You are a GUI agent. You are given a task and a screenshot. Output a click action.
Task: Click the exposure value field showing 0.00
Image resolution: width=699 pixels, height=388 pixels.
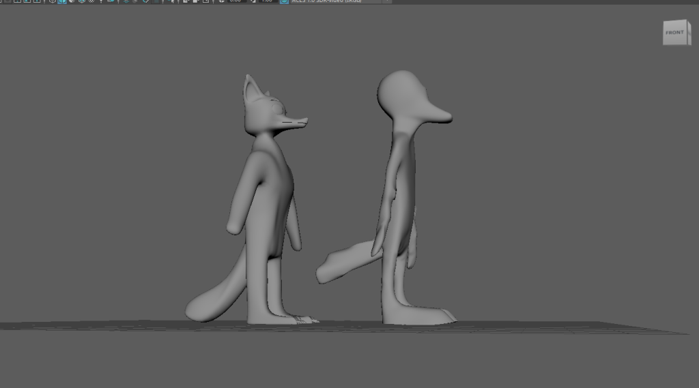236,1
